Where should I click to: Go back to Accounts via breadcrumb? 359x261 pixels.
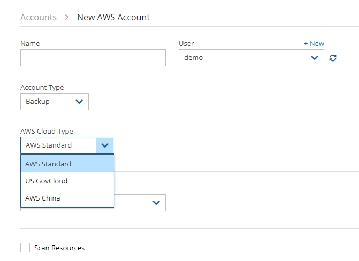point(39,17)
